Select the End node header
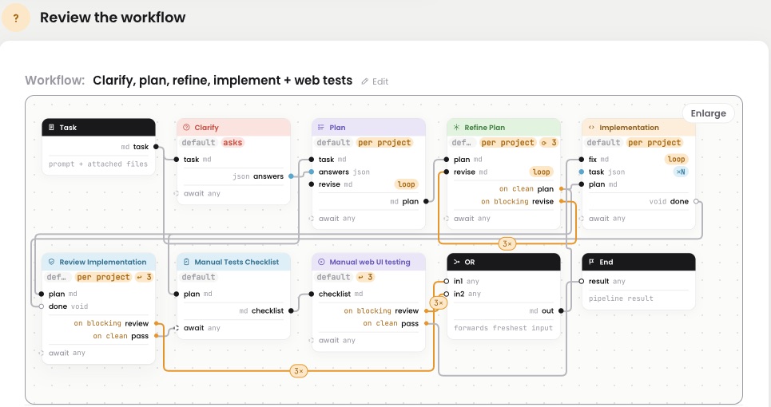 point(638,262)
